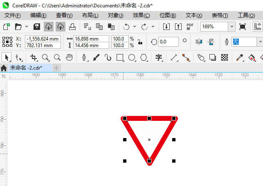263x186 pixels.
Task: Click the object height field 14.456 mm
Action: [91, 45]
